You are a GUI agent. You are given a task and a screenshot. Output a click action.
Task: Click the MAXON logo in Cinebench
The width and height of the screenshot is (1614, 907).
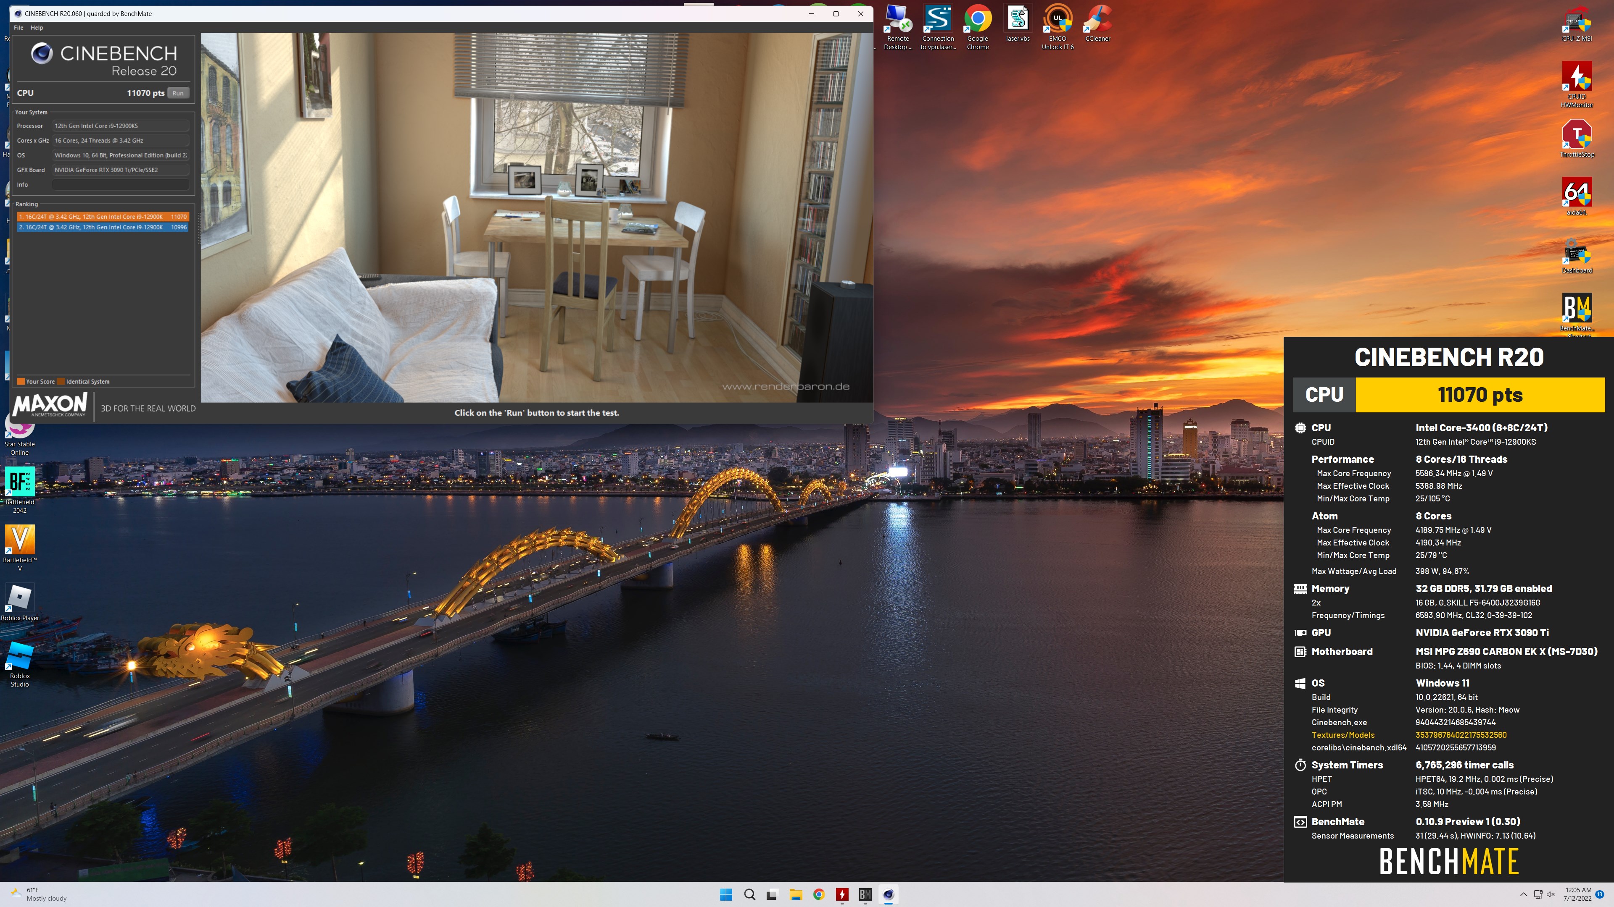(50, 406)
